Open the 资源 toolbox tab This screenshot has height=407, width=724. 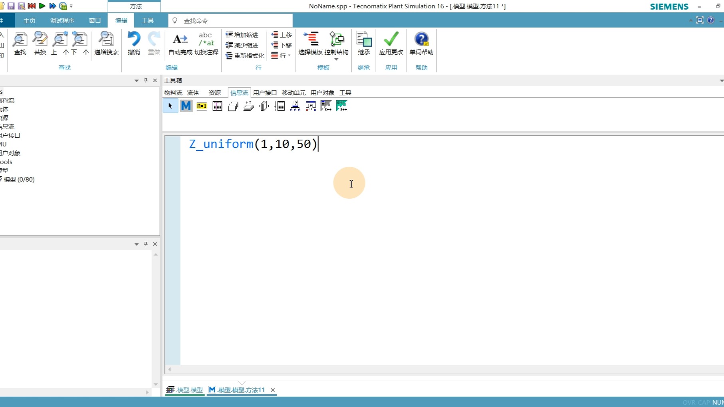214,93
